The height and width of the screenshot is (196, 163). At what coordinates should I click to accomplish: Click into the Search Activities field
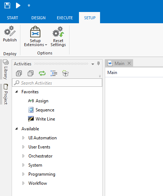pyautogui.click(x=57, y=83)
